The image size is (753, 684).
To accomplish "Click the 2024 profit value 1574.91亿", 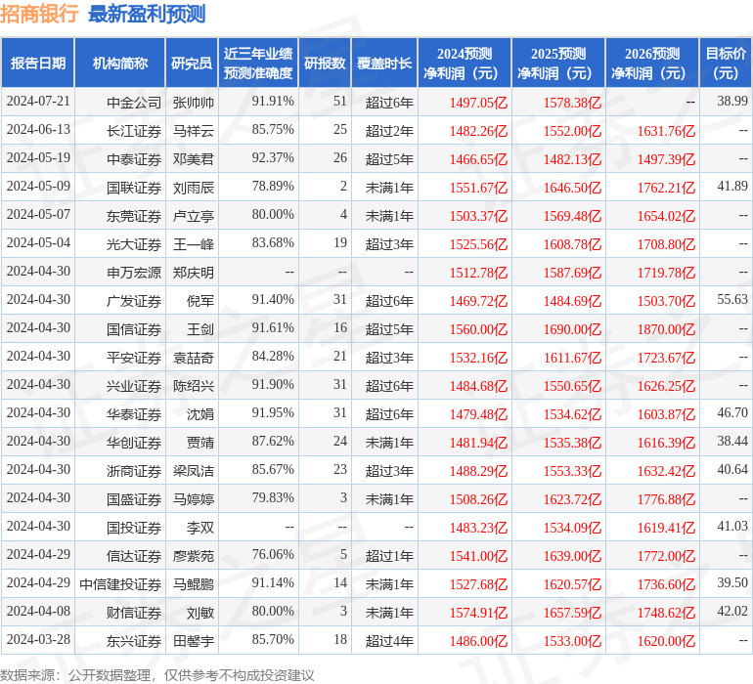I will point(478,613).
